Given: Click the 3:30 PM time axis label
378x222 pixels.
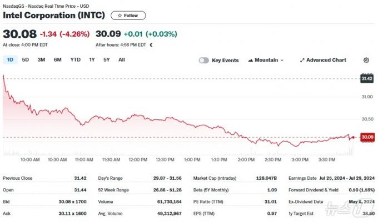Looking at the screenshot, I should (x=327, y=160).
